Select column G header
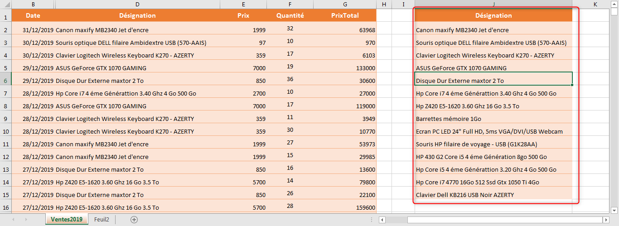Image resolution: width=619 pixels, height=226 pixels. click(x=345, y=4)
